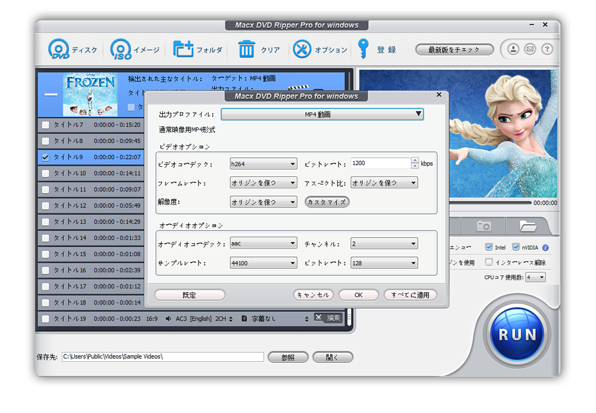Open the 解像度 dropdown
Image resolution: width=596 pixels, height=413 pixels.
click(x=263, y=202)
